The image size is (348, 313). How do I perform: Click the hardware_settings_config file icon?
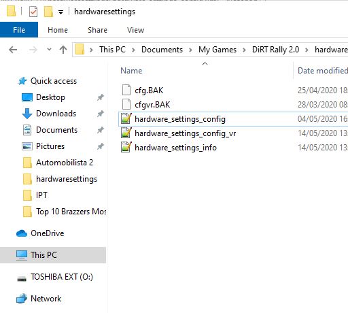coord(126,118)
